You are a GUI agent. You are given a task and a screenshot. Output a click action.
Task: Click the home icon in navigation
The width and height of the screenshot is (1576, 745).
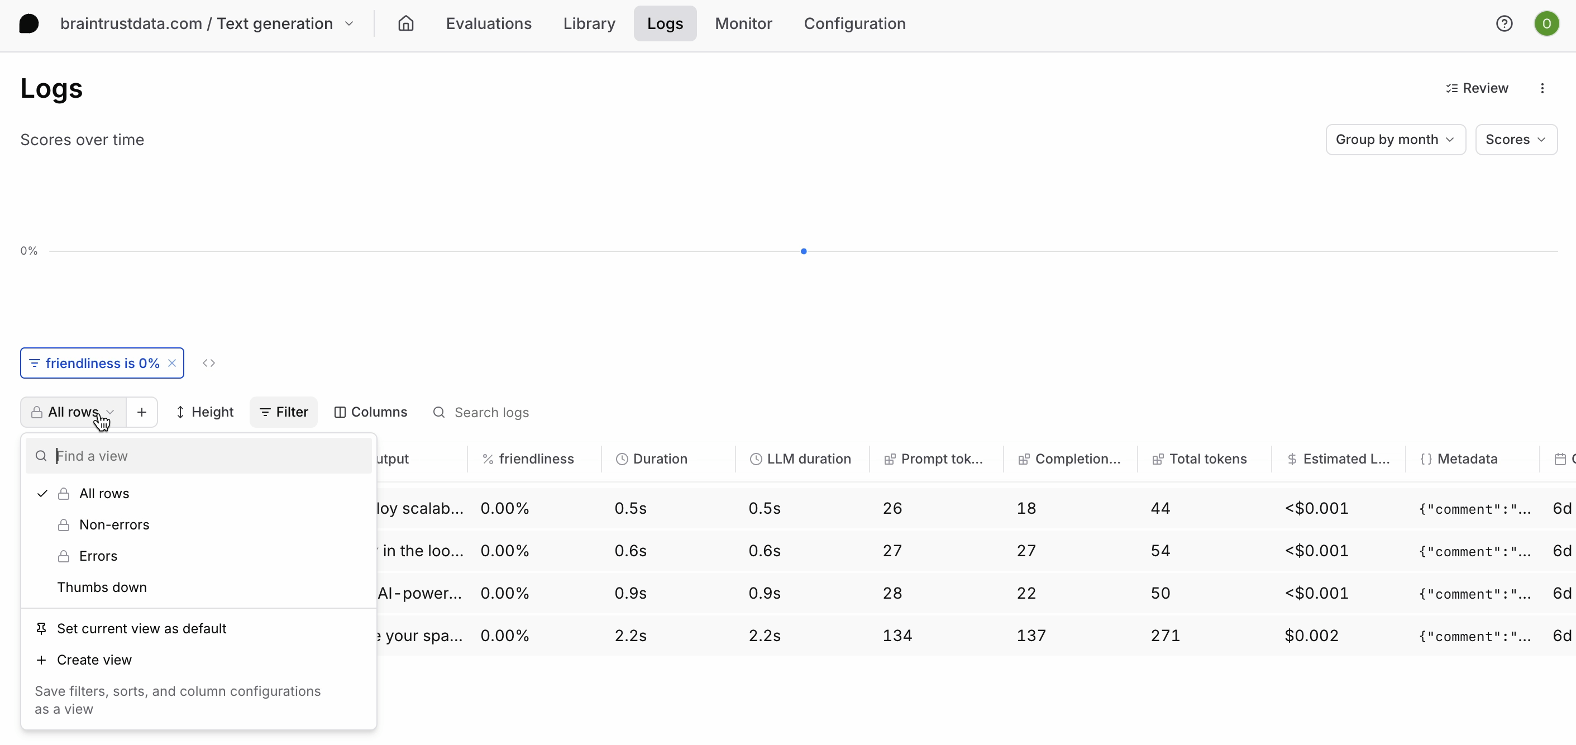pyautogui.click(x=405, y=23)
